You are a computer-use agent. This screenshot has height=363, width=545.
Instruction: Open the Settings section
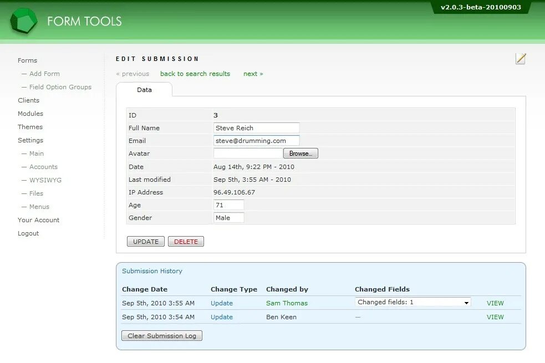pyautogui.click(x=30, y=140)
